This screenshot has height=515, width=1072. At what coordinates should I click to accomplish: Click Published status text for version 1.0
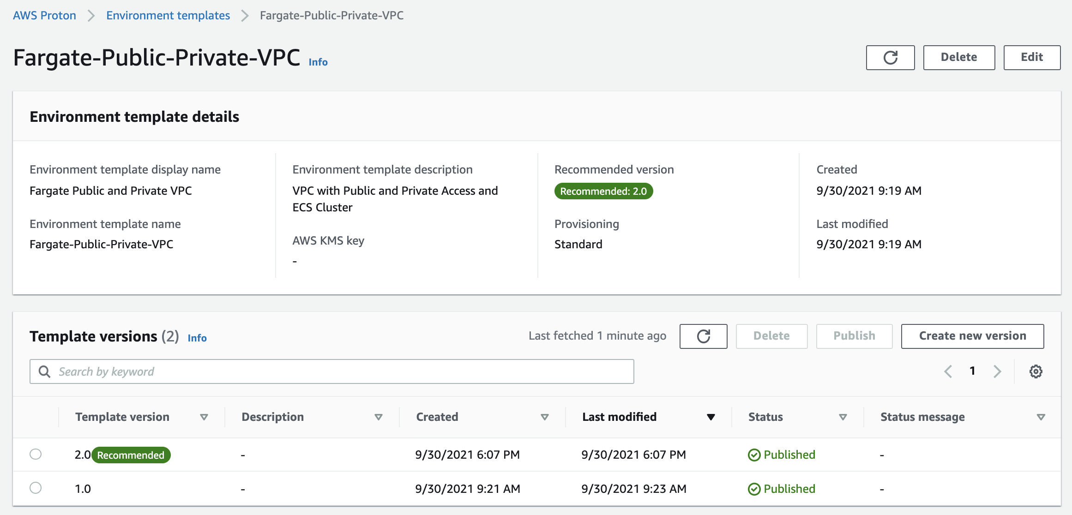789,489
